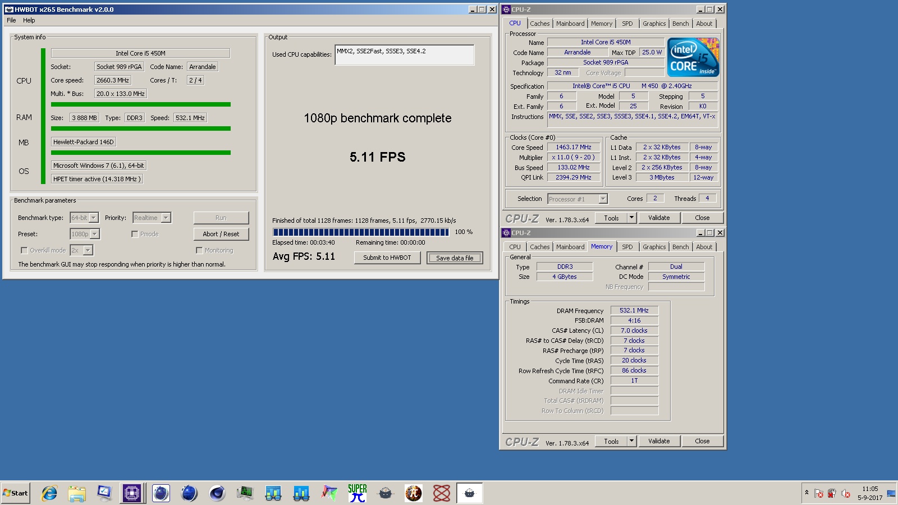Click the power plug tray icon
898x505 pixels.
click(832, 494)
